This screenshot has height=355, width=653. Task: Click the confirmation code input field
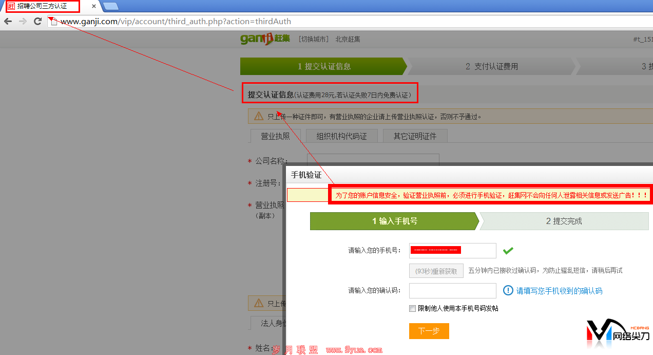click(453, 291)
